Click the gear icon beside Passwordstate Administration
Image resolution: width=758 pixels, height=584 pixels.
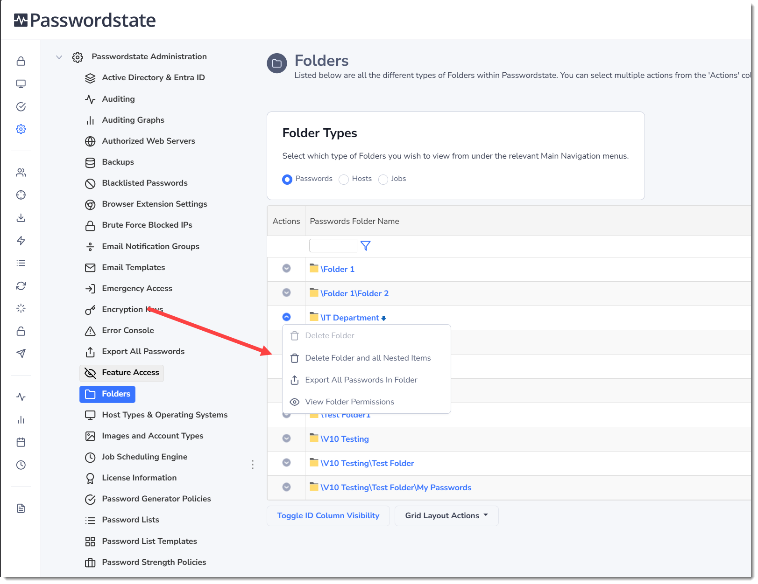click(x=78, y=57)
